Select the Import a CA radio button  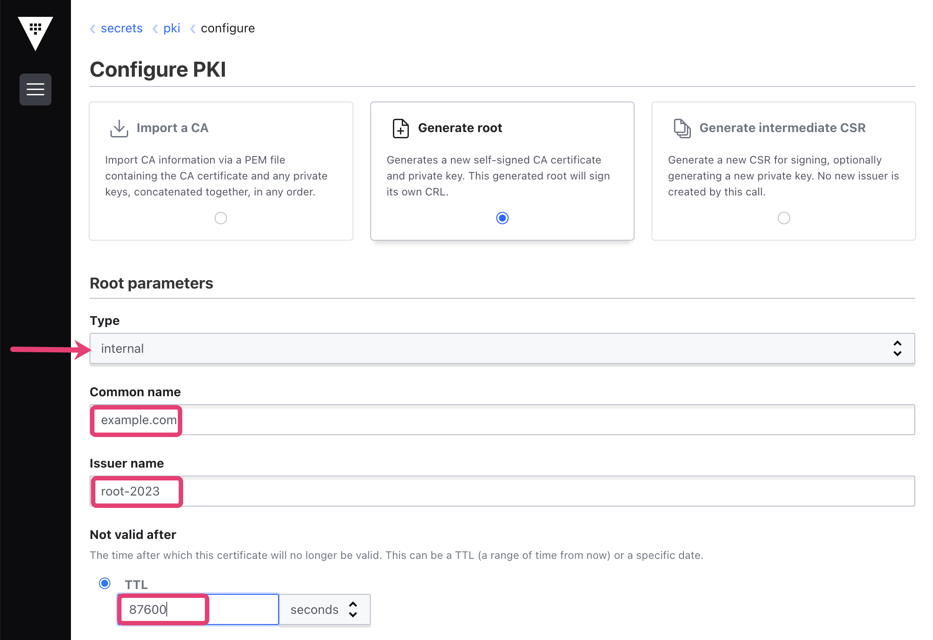point(221,218)
